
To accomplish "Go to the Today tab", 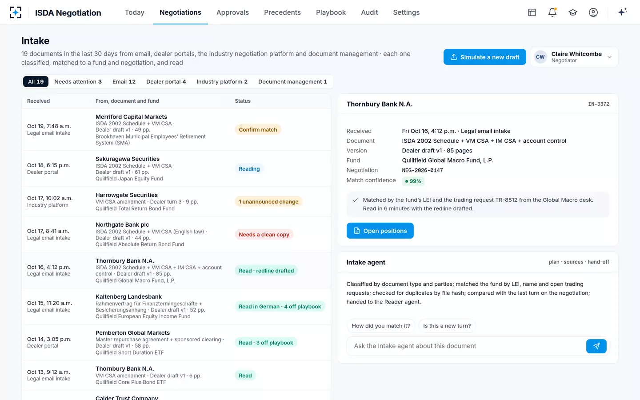I will tap(135, 12).
